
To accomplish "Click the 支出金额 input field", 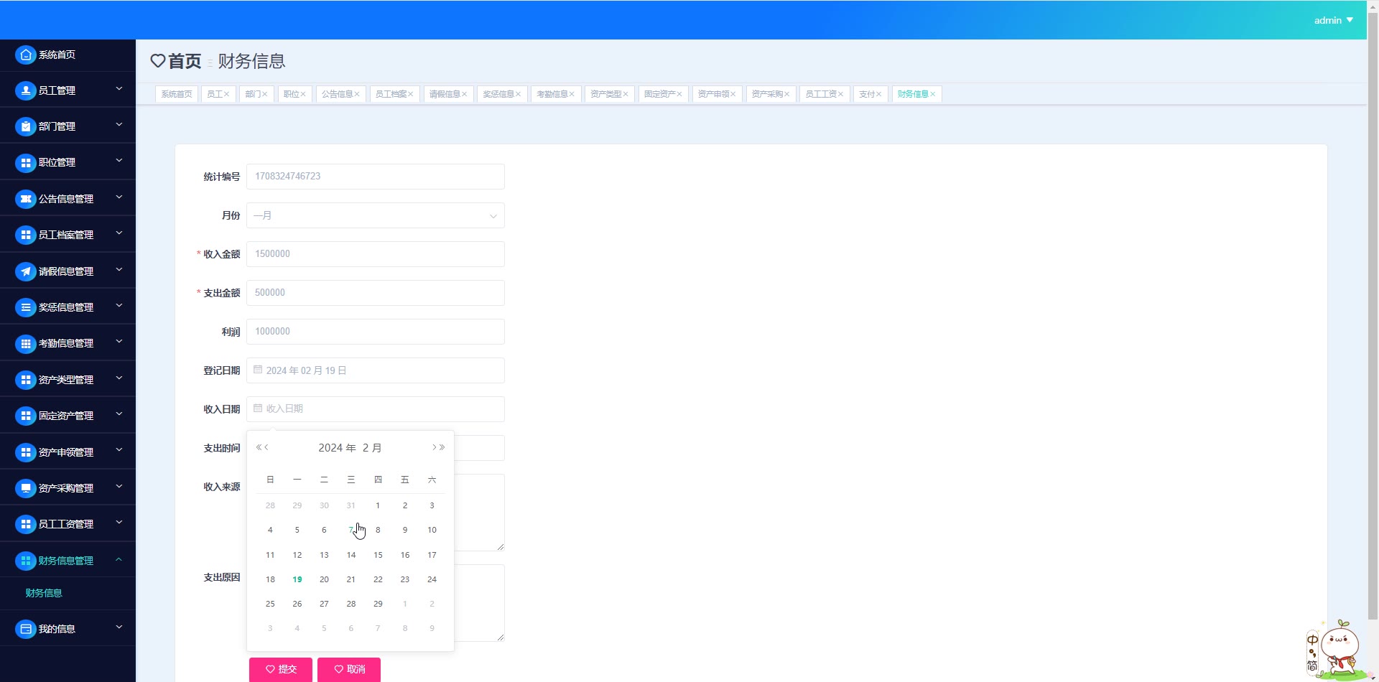I will pyautogui.click(x=376, y=293).
